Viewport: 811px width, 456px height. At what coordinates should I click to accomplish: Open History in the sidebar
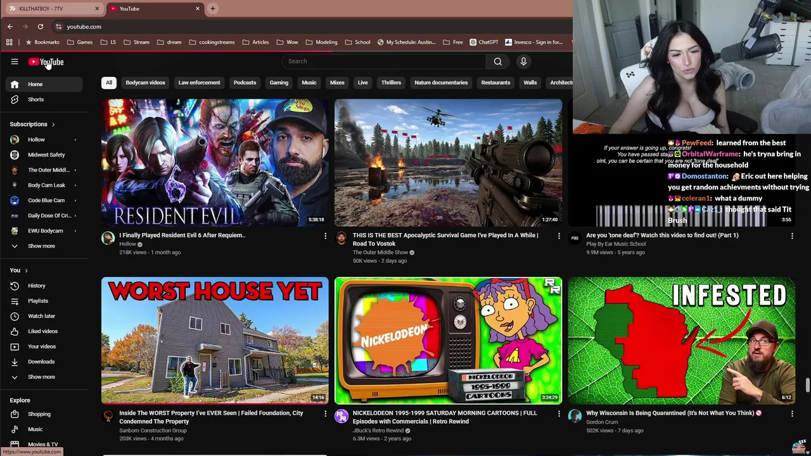coord(44,286)
